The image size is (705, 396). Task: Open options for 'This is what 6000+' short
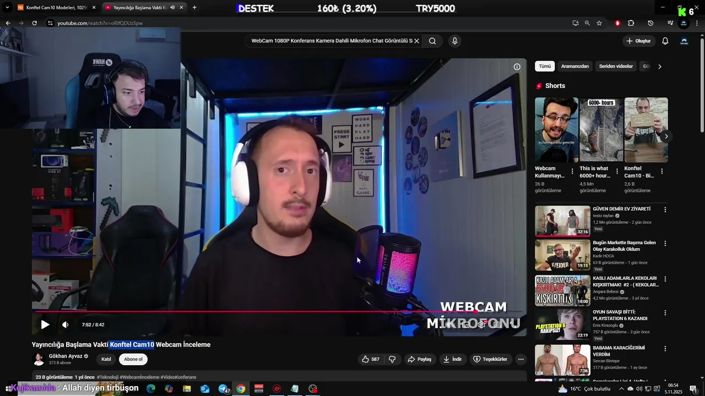pyautogui.click(x=617, y=172)
